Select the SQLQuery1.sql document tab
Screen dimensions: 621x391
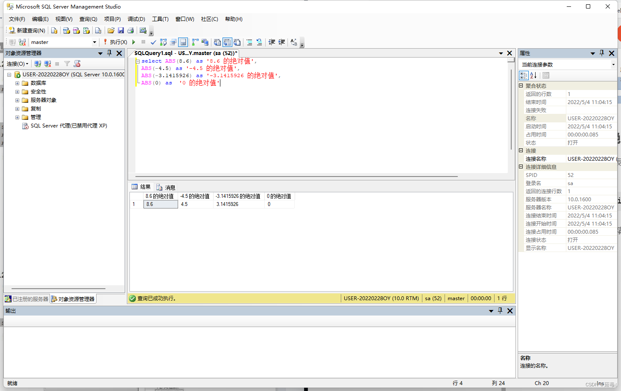[185, 53]
